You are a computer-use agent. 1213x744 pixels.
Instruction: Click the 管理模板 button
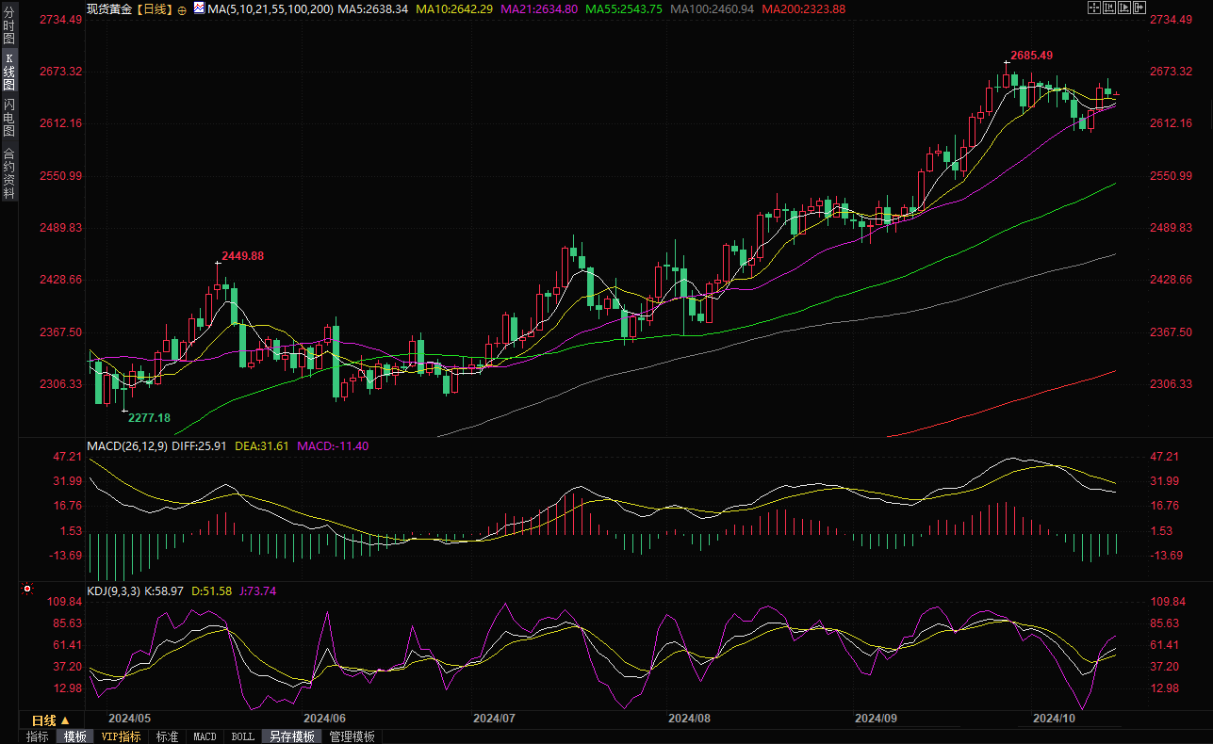coord(352,736)
